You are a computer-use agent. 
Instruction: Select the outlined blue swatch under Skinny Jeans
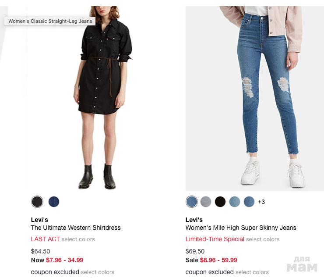click(x=191, y=202)
